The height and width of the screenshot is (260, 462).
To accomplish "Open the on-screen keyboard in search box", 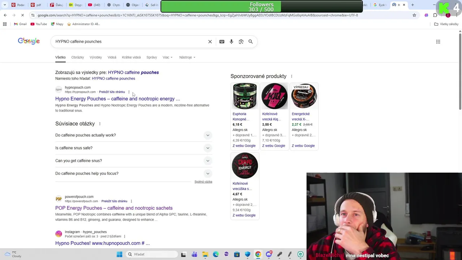I will point(222,42).
